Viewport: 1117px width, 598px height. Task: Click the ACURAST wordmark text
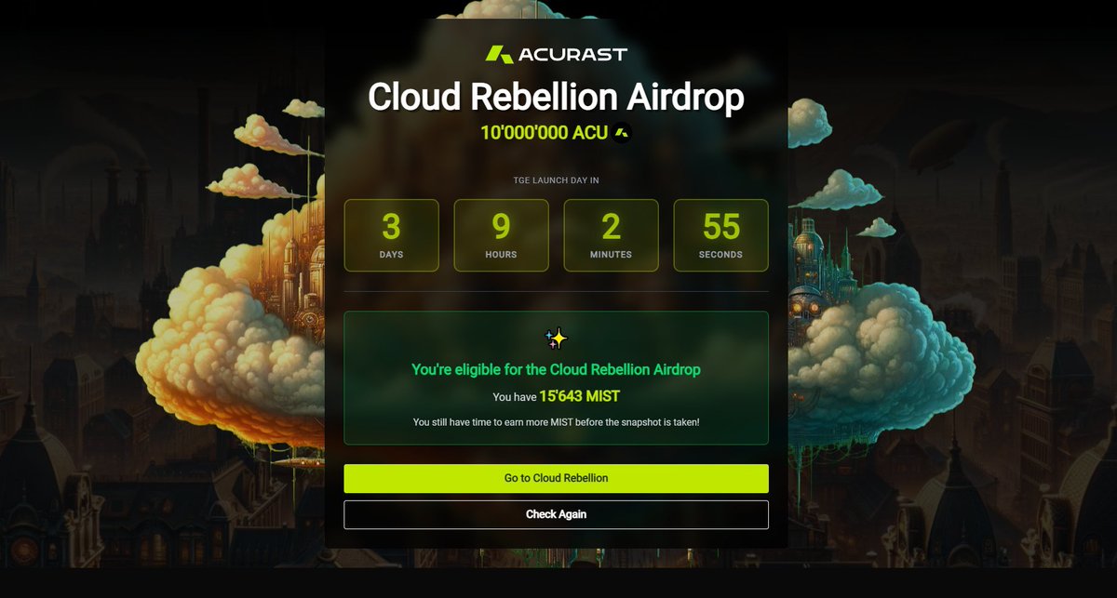[x=572, y=54]
